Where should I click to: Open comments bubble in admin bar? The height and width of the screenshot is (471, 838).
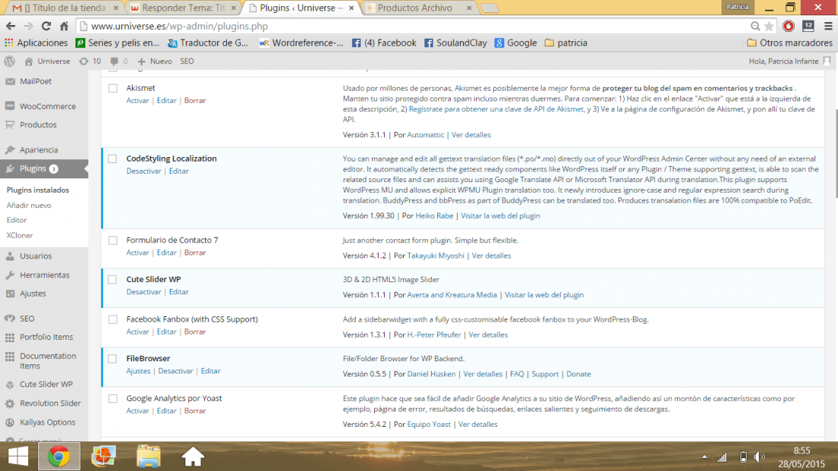coord(114,62)
